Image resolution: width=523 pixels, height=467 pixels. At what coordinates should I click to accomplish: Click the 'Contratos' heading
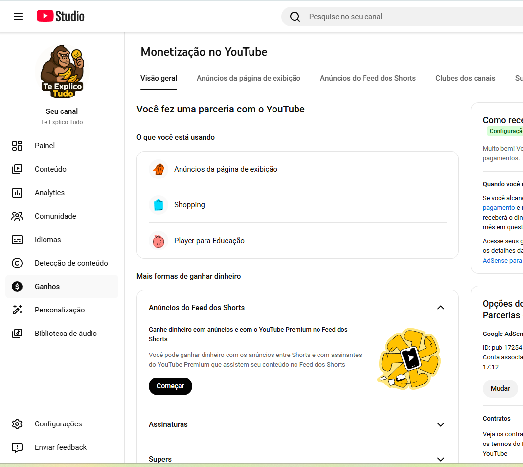click(497, 419)
